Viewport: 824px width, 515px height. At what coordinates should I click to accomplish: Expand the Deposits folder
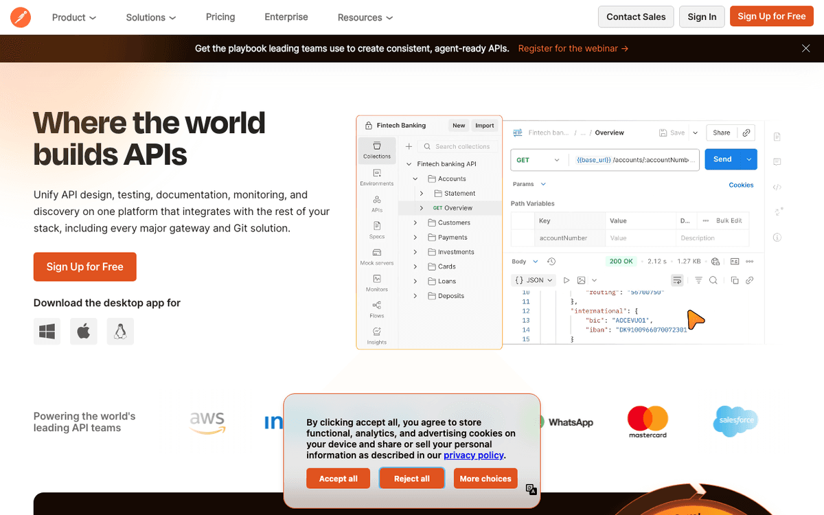coord(415,296)
